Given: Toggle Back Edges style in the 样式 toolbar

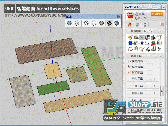Looking at the screenshot, I should coord(77,23).
